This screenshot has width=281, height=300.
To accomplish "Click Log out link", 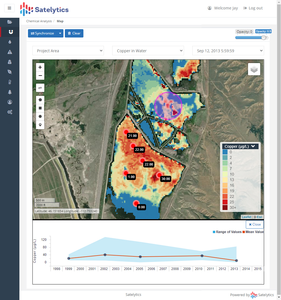I will point(253,8).
